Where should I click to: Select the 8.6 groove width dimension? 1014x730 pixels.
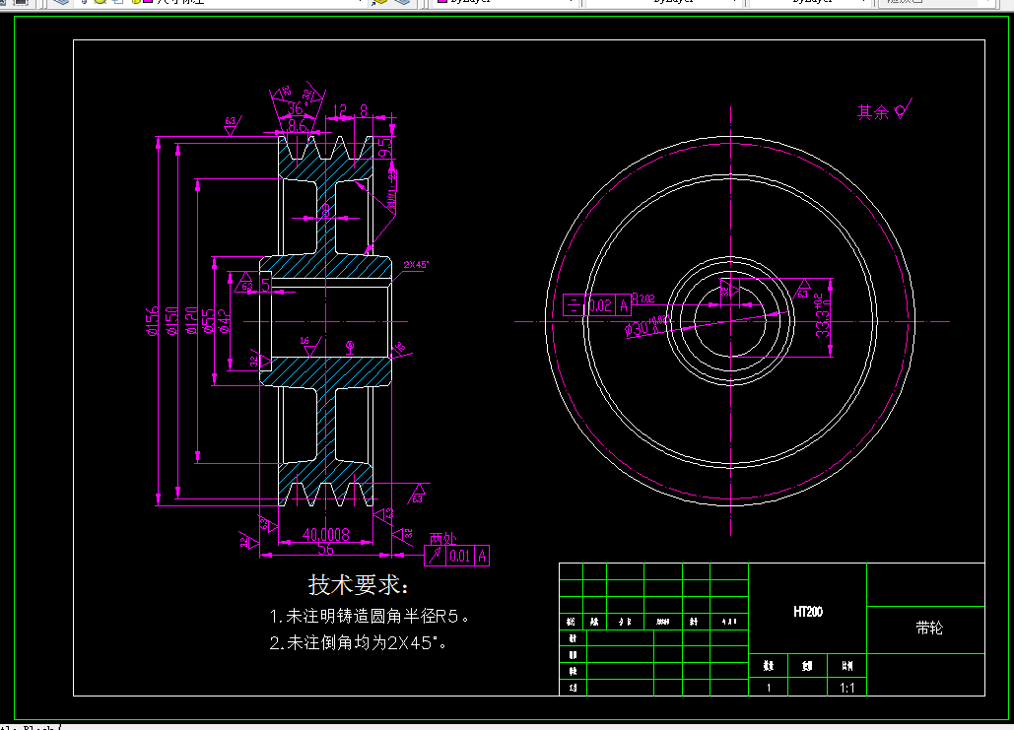click(297, 125)
